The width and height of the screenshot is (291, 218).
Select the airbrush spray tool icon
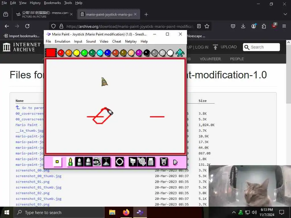106,162
